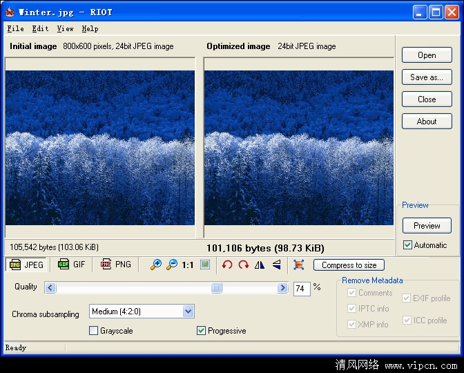Screen dimensions: 464x373
Task: Click the '105,542 bytes (103.06 KiB)' text
Action: click(x=54, y=247)
